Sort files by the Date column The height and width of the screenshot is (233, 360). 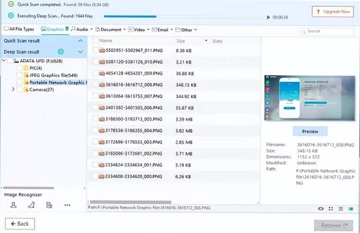(x=217, y=41)
